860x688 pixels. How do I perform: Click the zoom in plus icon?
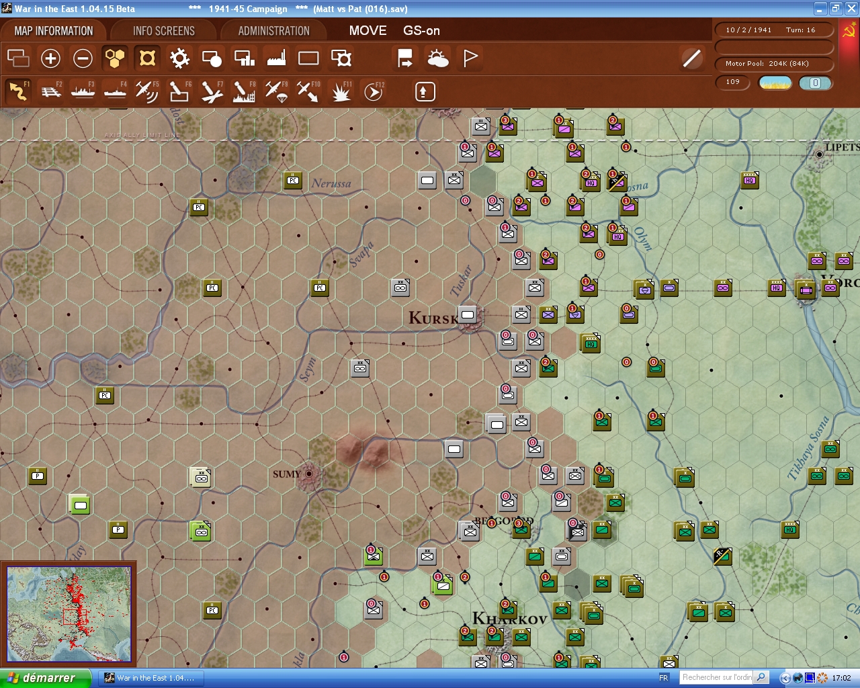coord(50,58)
